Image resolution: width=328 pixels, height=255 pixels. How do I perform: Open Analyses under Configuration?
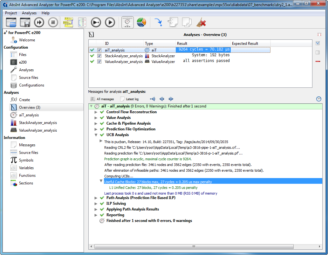click(x=26, y=70)
